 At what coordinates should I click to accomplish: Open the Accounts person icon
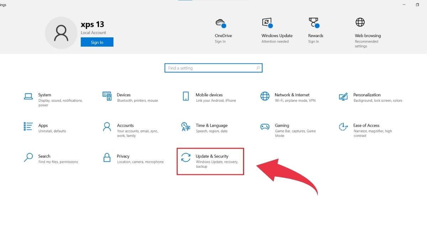(107, 127)
